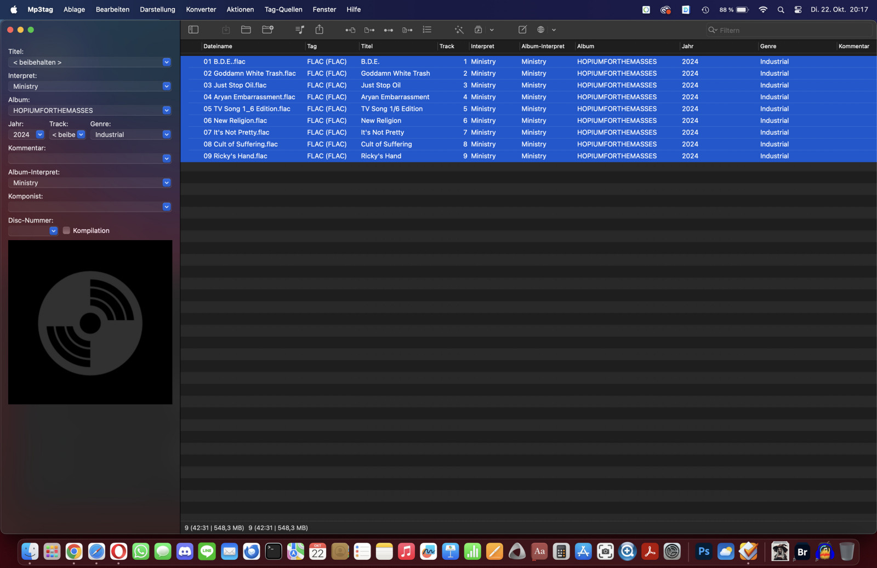Open the Tag-Quellen menu
The image size is (877, 568).
coord(283,9)
